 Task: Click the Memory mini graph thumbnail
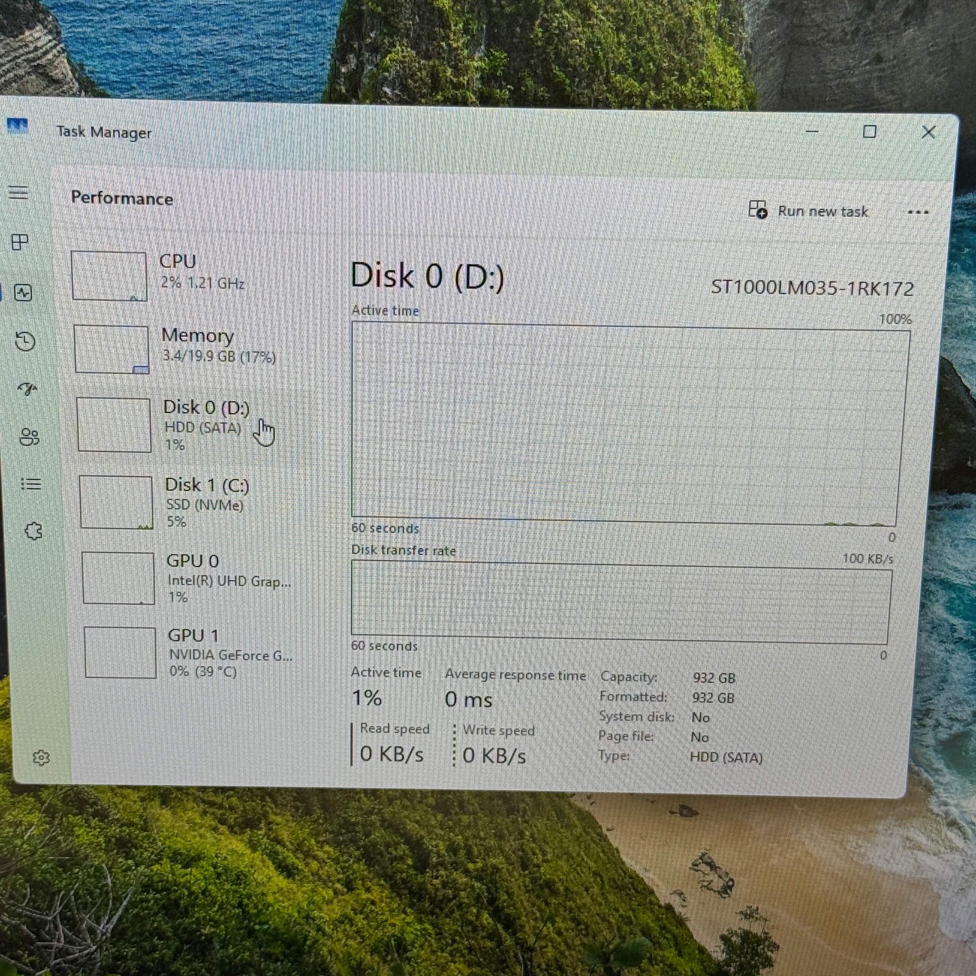pos(111,349)
